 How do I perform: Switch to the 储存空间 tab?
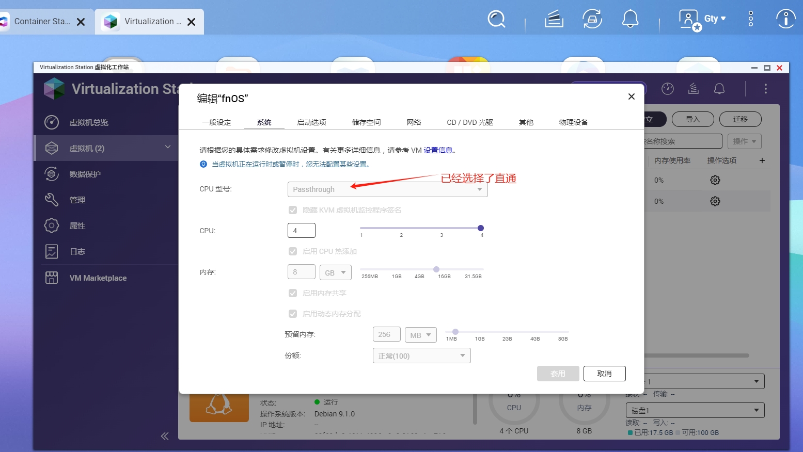(x=366, y=122)
